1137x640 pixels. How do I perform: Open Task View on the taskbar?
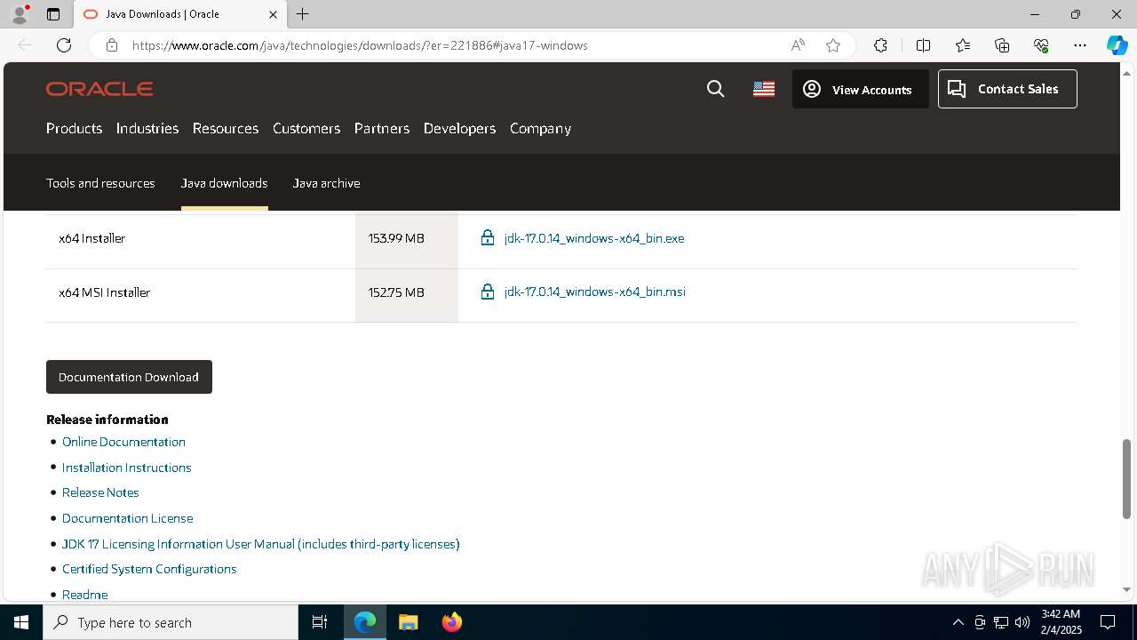coord(320,622)
